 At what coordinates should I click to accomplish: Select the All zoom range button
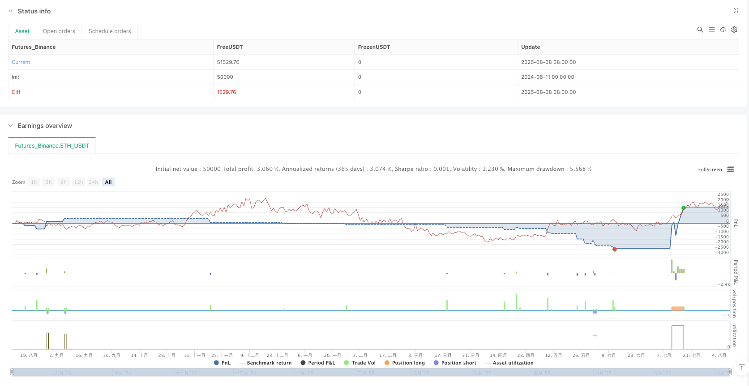pos(108,182)
